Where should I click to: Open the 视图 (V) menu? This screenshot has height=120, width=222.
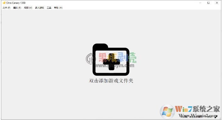click(x=28, y=8)
